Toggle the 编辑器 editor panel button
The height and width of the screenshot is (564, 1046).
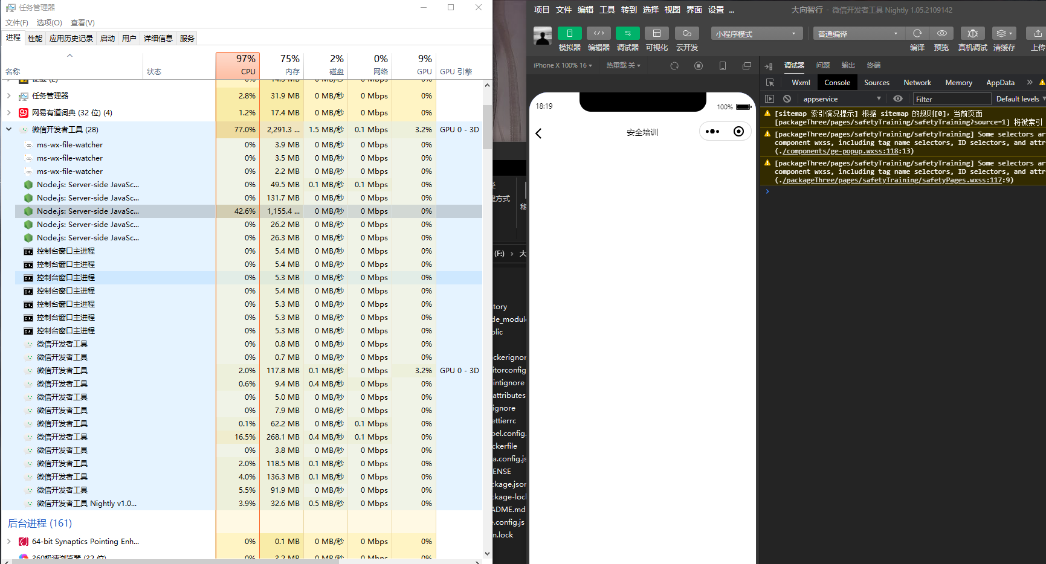pos(598,34)
